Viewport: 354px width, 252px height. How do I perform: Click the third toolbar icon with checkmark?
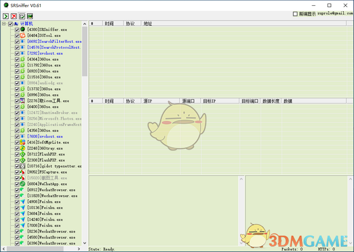22,16
